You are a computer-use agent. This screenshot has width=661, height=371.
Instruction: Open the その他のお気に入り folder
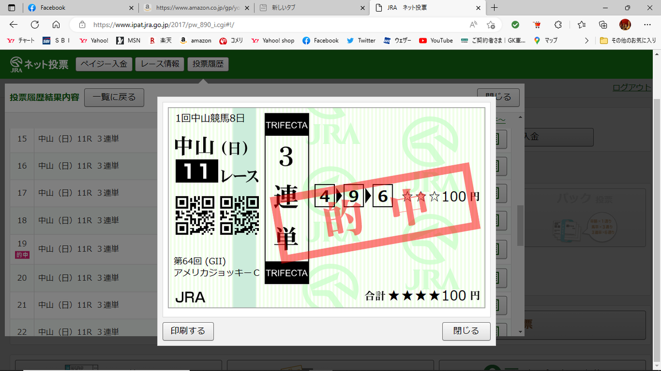(x=629, y=40)
